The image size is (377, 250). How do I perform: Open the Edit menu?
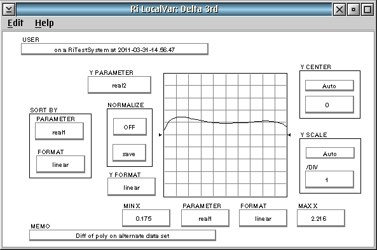[15, 23]
